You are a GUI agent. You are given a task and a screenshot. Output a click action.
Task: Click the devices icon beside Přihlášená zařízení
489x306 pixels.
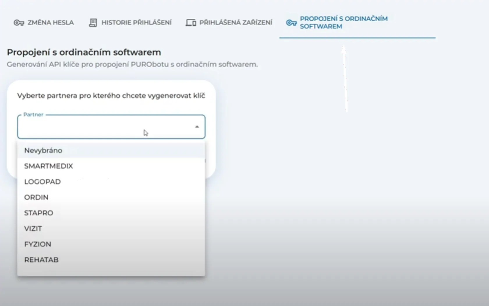(x=191, y=23)
